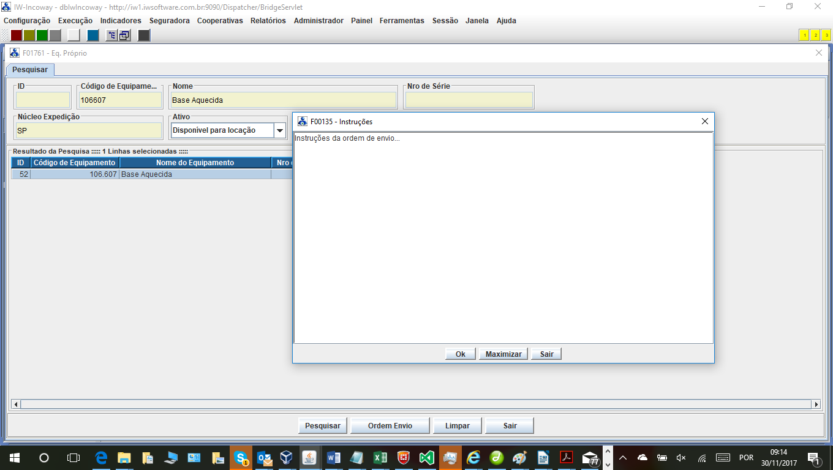This screenshot has width=833, height=470.
Task: Expand the Ativo dropdown arrow
Action: pyautogui.click(x=280, y=130)
